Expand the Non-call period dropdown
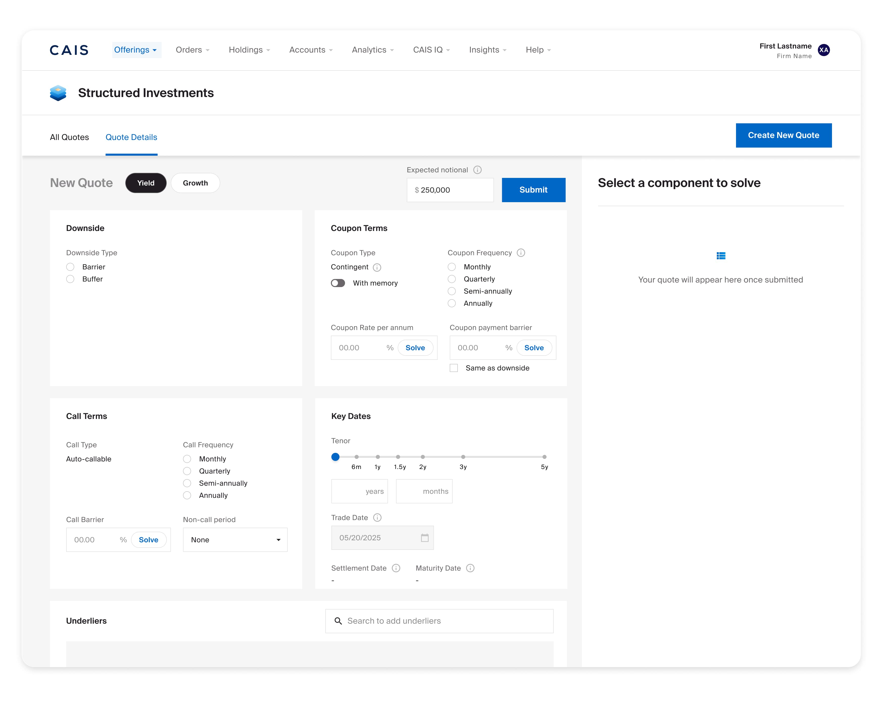This screenshot has height=702, width=882. click(x=235, y=540)
